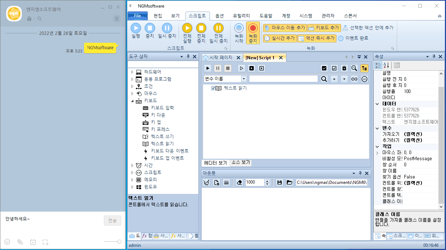Open the 변수 이름 dropdown

point(244,79)
